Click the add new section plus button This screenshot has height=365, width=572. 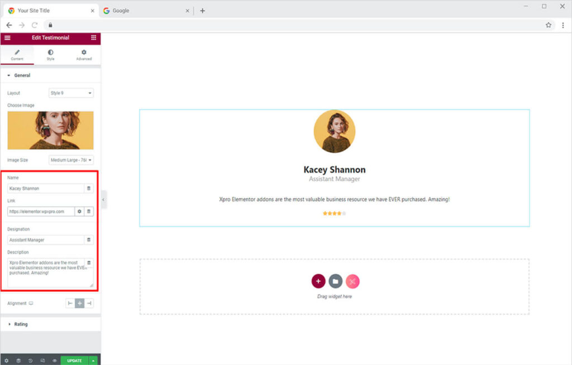(318, 281)
